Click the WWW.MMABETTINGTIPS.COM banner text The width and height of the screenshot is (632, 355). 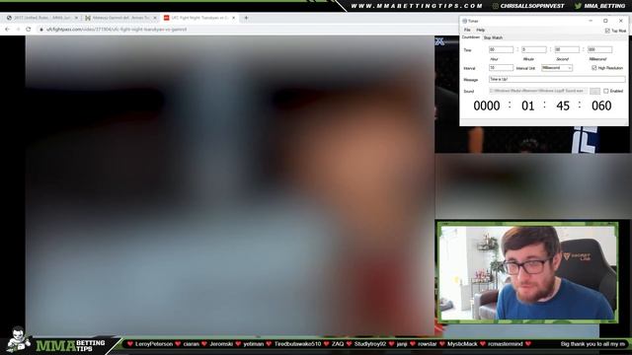point(417,6)
